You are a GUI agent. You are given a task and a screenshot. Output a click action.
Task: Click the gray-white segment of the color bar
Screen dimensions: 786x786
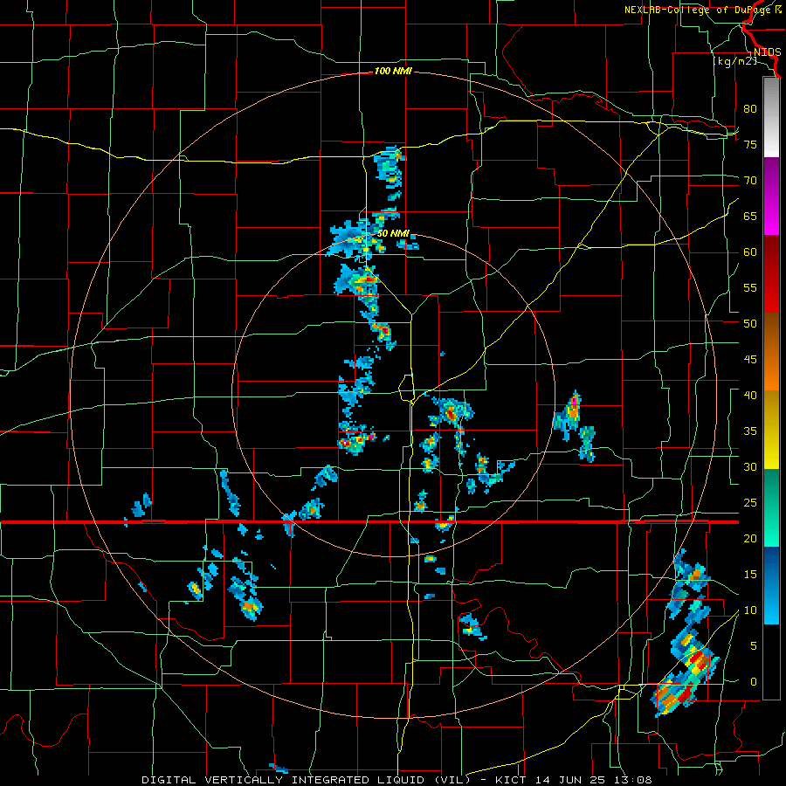point(771,117)
